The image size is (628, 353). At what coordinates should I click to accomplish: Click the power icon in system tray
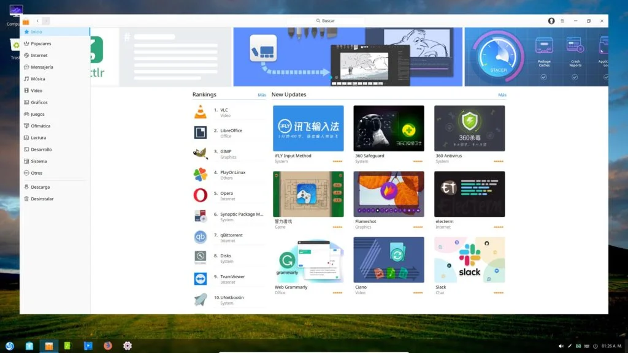pos(595,346)
